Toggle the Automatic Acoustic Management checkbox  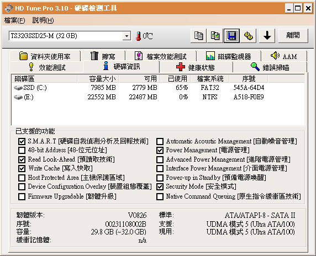(160, 141)
